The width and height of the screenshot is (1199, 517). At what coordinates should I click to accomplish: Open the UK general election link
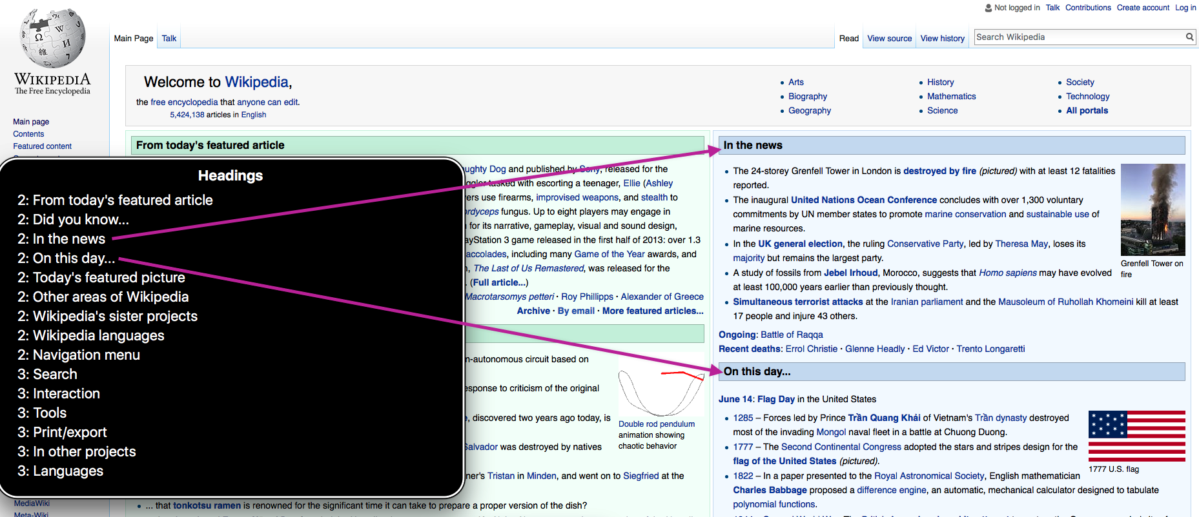click(x=800, y=244)
